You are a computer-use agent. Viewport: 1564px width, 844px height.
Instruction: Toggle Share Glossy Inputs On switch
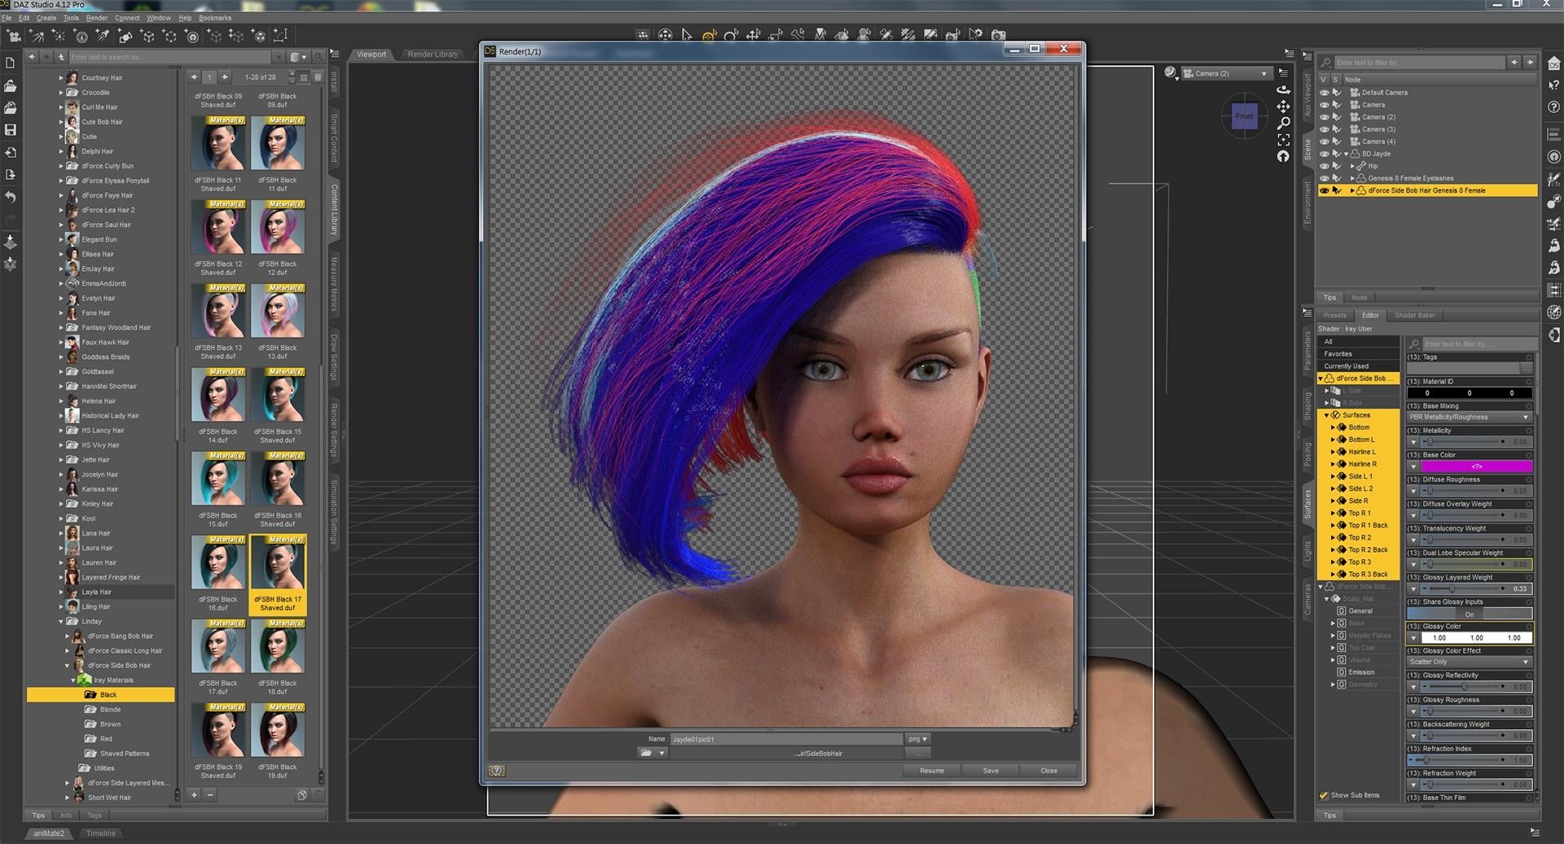pos(1469,614)
